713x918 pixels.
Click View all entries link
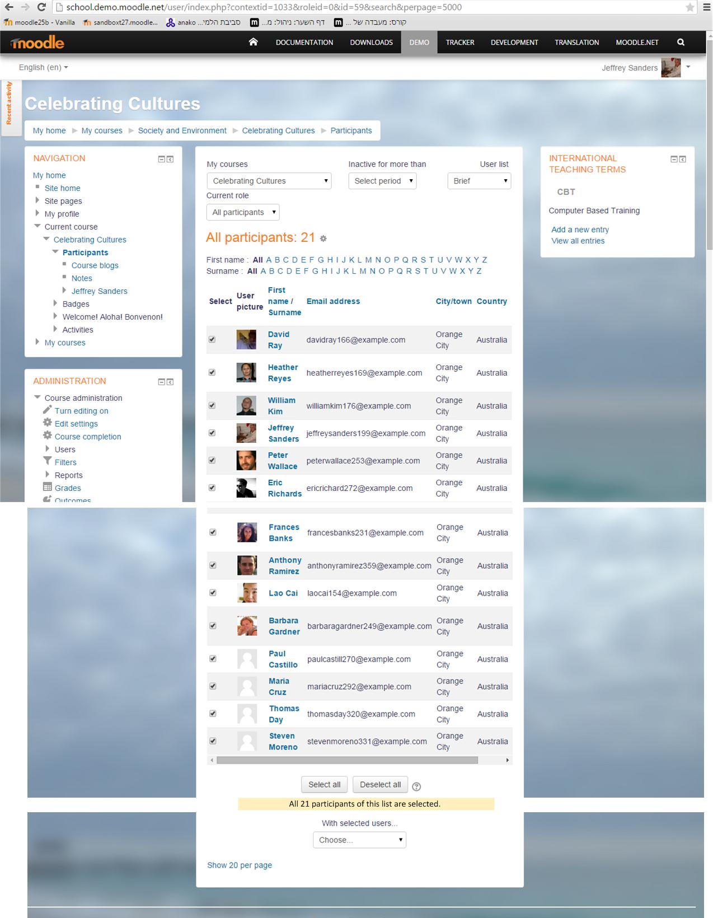pyautogui.click(x=578, y=241)
